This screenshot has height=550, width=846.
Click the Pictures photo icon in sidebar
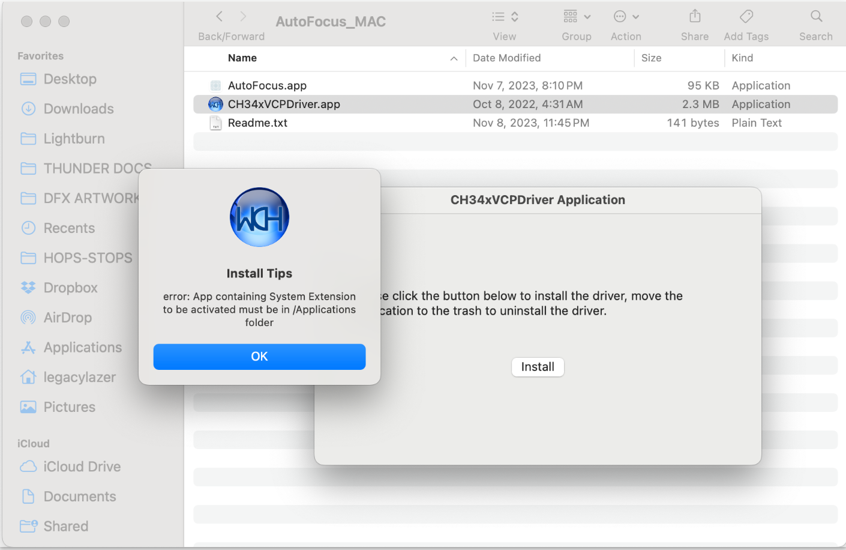pos(28,407)
